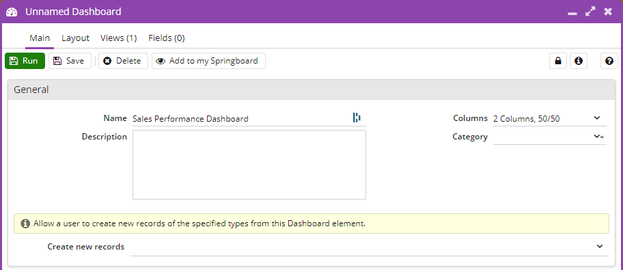Minimize the Unnamed Dashboard window
This screenshot has height=270, width=623.
point(572,13)
